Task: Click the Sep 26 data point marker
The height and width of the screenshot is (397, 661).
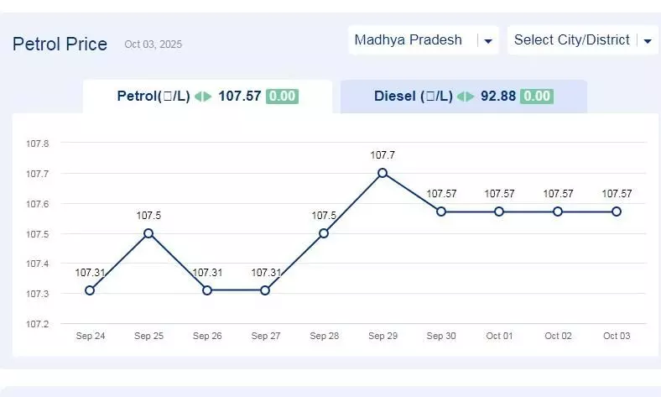Action: pos(207,290)
